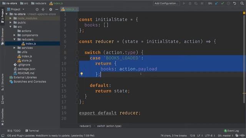This screenshot has height=138, width=246.
Task: Click the Debug bug icon
Action: click(x=190, y=3)
